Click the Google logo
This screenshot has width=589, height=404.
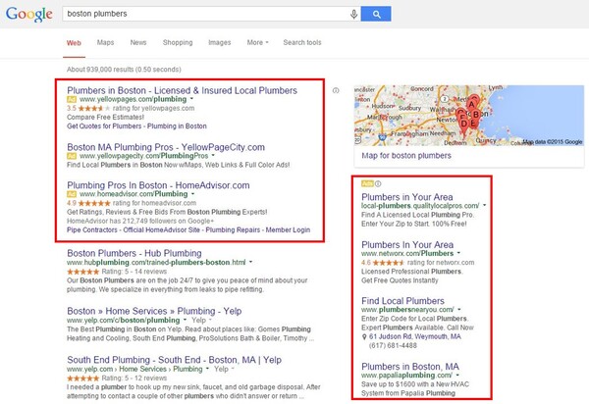coord(29,14)
